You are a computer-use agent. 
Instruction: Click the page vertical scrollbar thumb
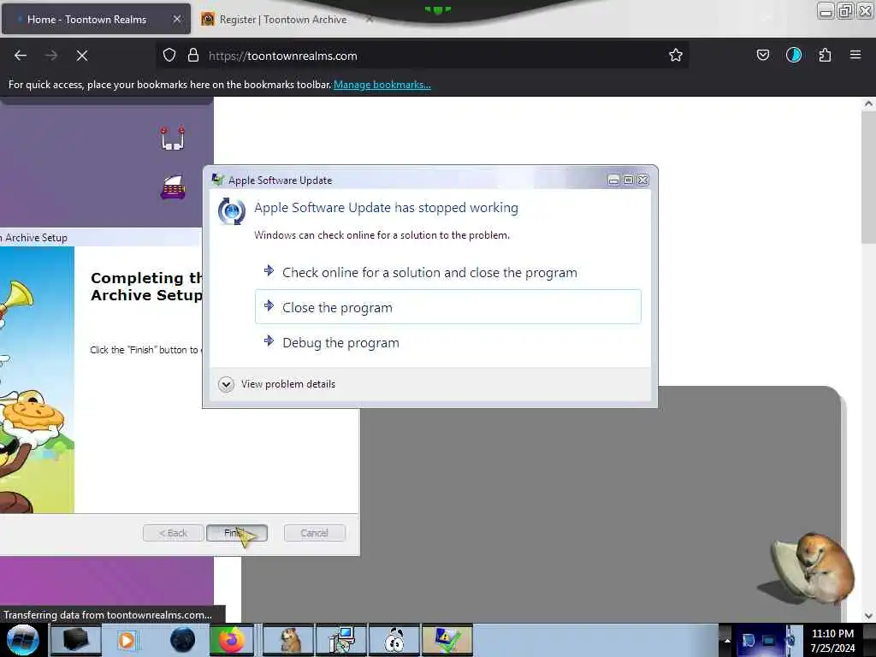868,176
